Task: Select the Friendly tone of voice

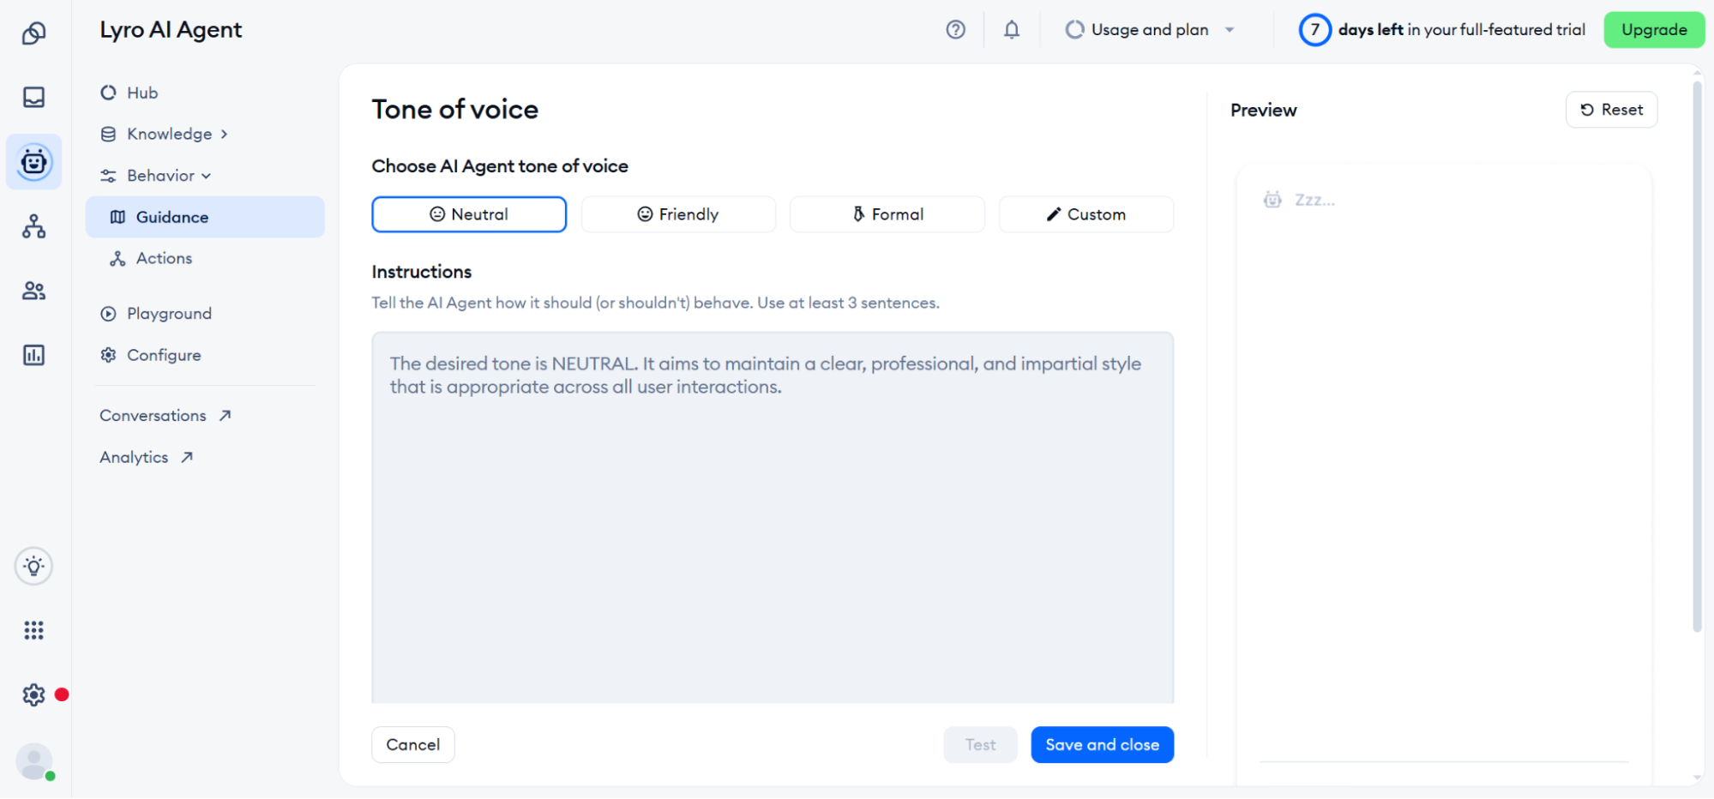Action: click(677, 214)
